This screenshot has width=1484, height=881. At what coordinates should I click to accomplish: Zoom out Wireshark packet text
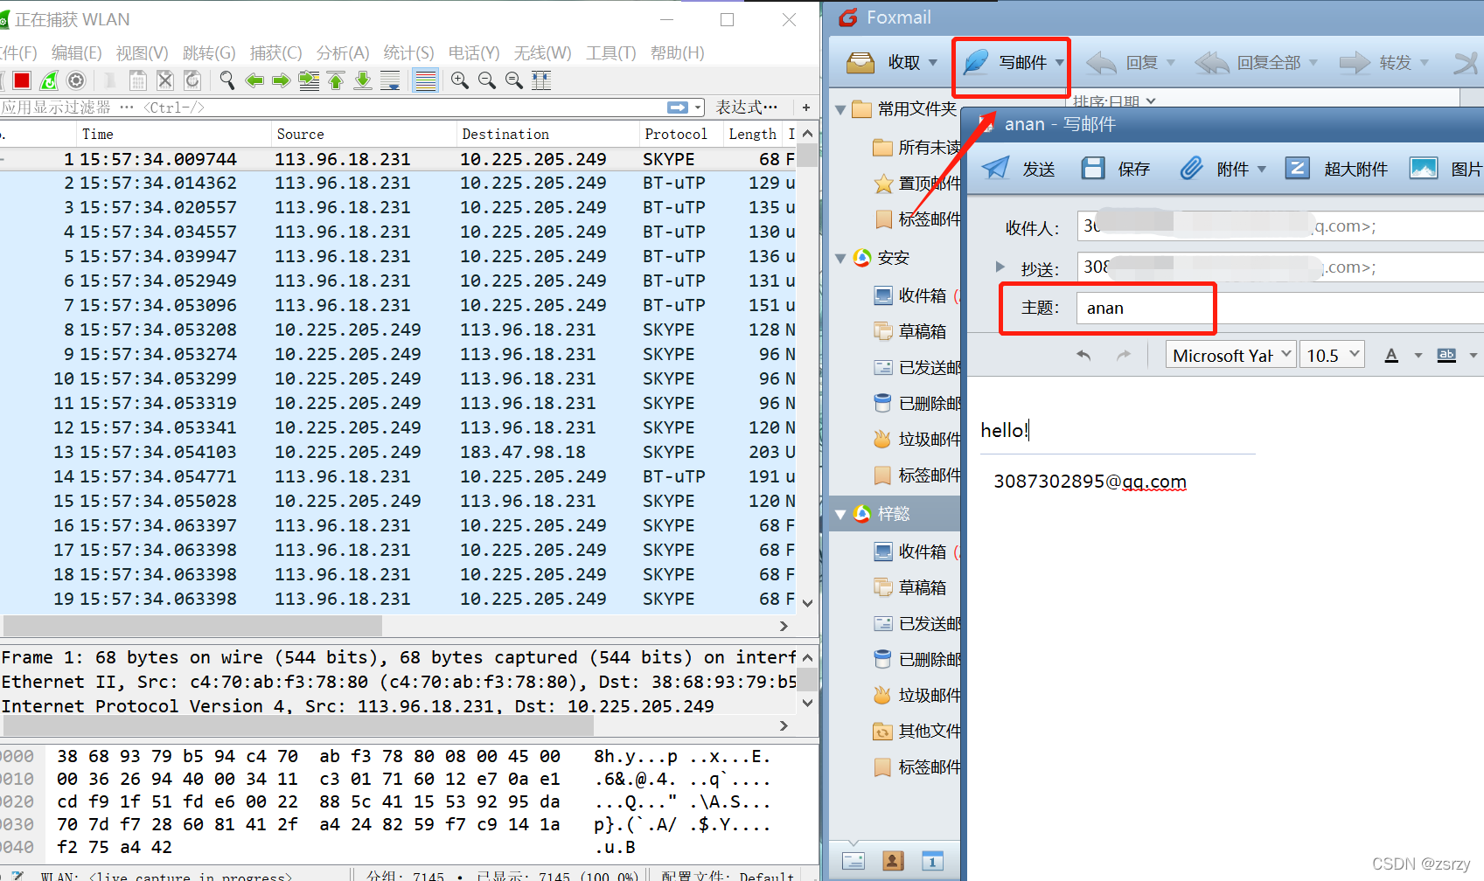[487, 80]
